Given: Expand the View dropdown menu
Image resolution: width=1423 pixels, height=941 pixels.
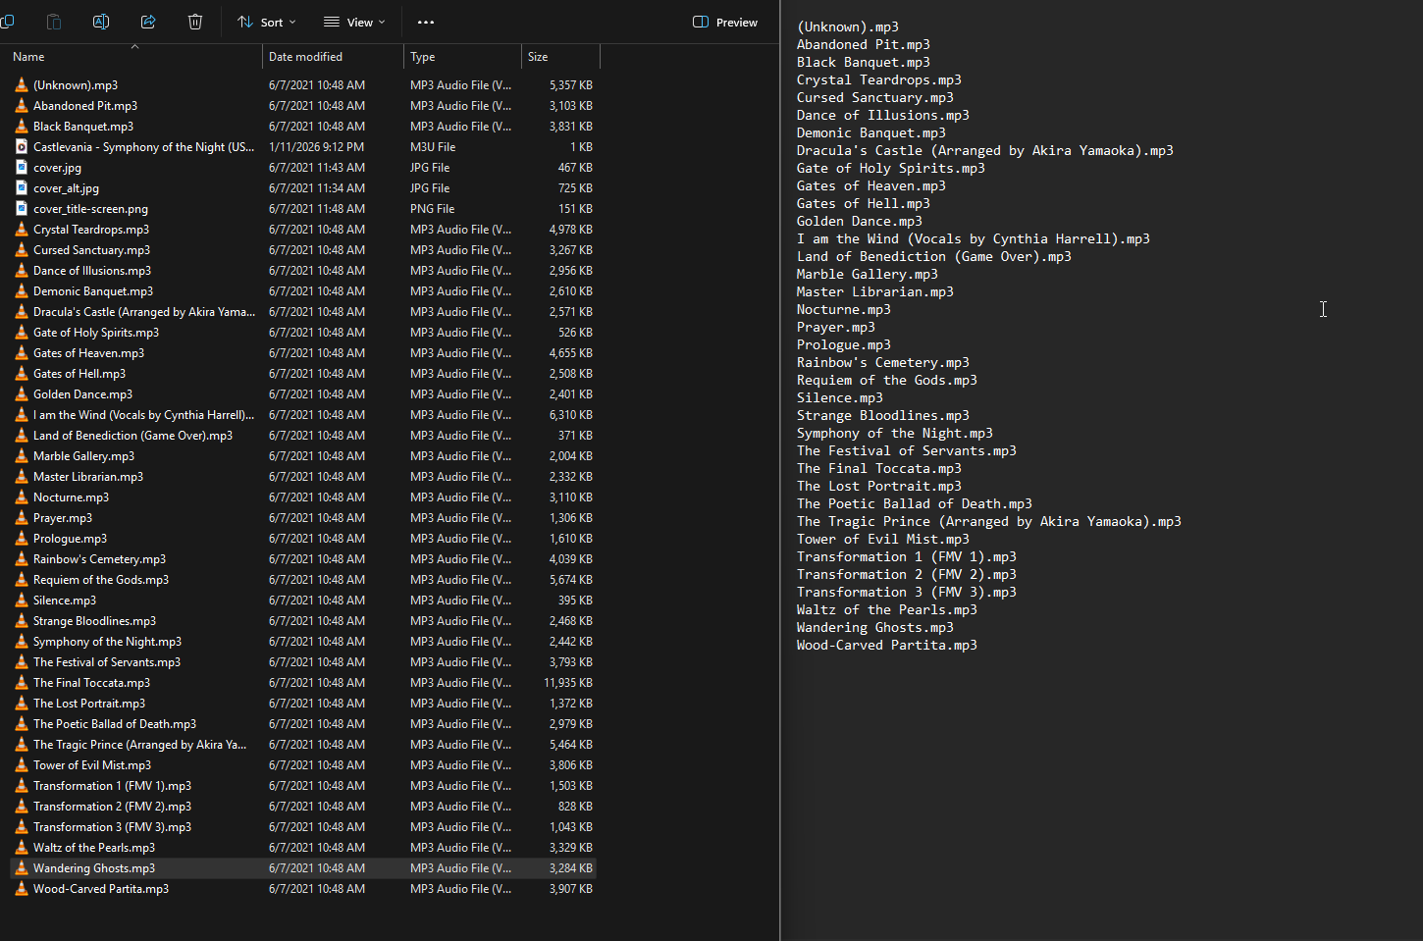Looking at the screenshot, I should 354,22.
